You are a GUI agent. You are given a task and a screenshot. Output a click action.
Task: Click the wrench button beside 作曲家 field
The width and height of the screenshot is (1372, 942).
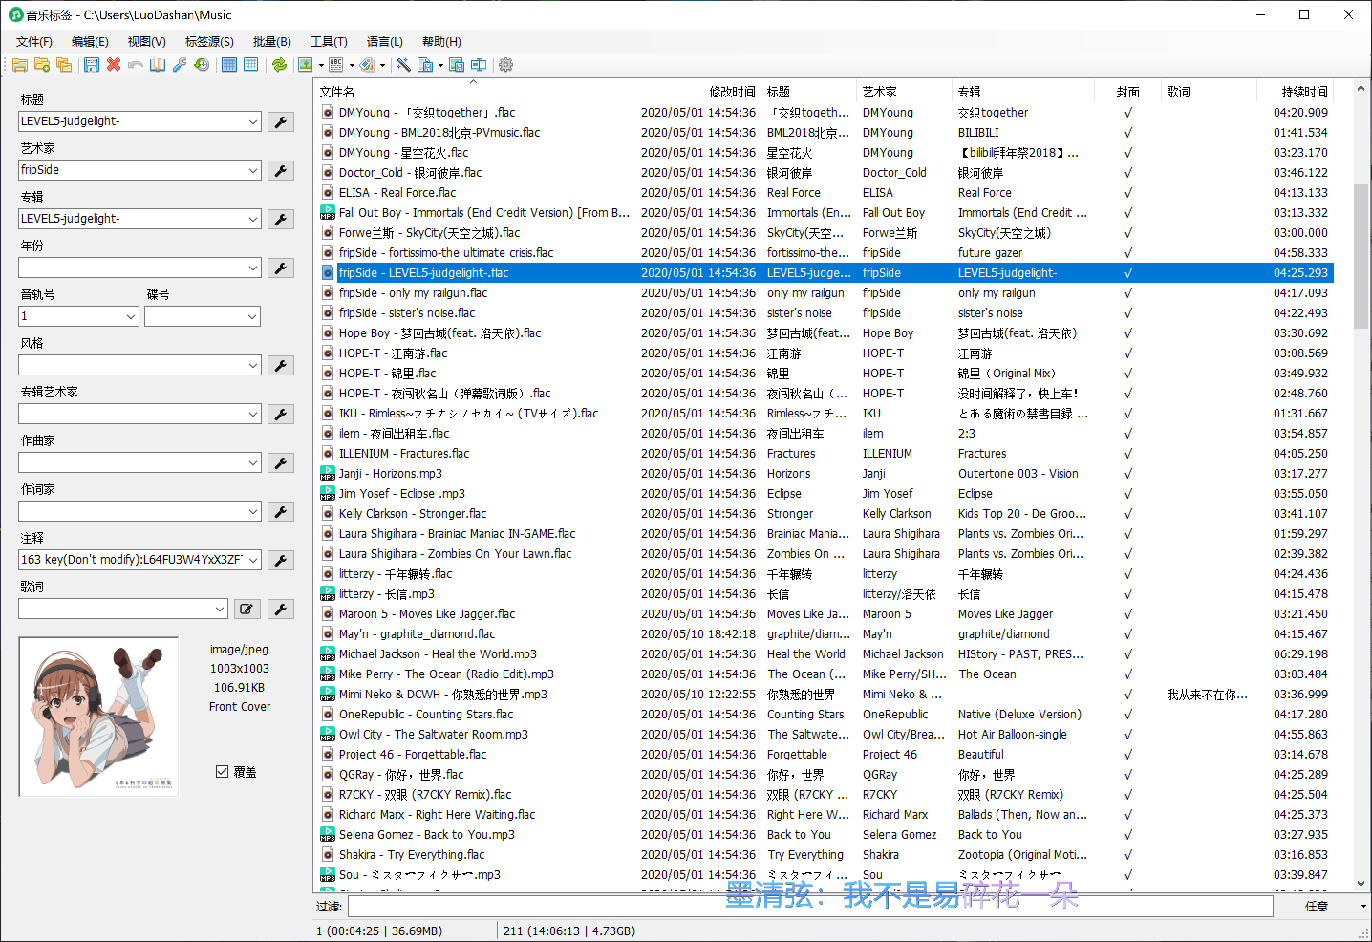(281, 463)
